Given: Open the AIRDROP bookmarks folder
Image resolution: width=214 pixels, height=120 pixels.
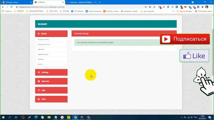Looking at the screenshot, I should [x=19, y=11].
